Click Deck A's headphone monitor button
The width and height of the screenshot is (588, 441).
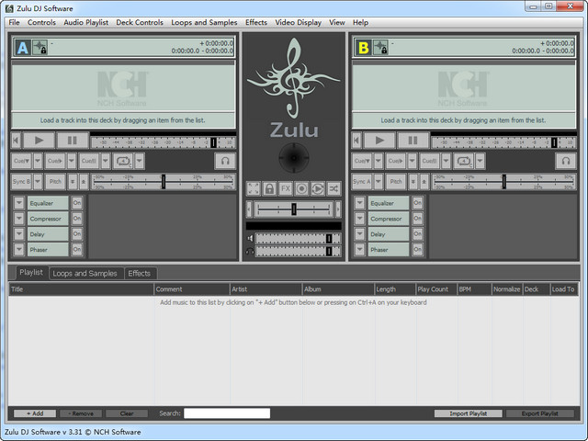(x=225, y=161)
